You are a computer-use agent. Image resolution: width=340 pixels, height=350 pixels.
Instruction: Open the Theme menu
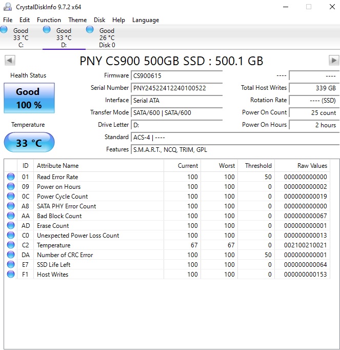[77, 20]
